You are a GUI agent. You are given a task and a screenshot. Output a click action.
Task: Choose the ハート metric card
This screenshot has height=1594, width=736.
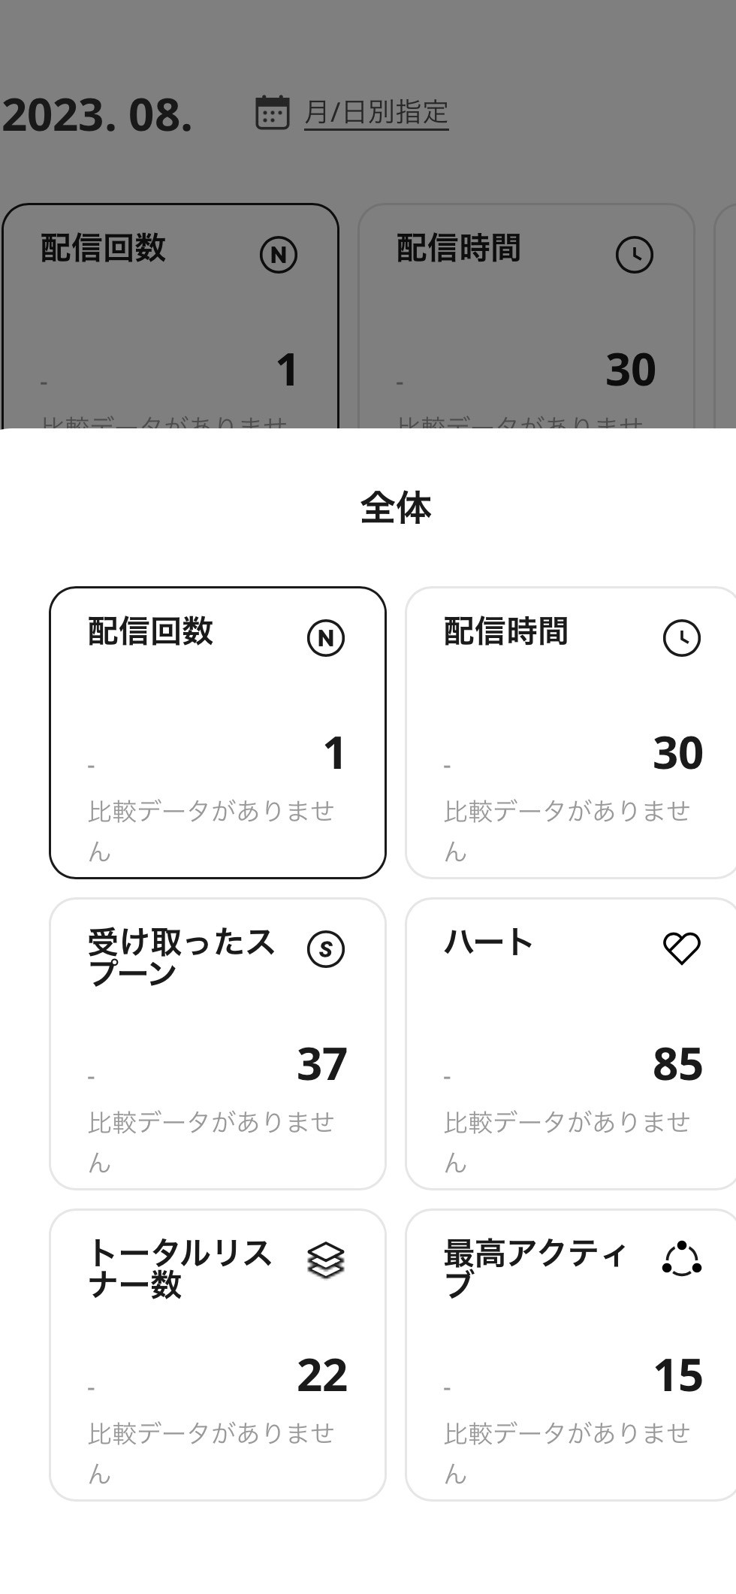571,1044
